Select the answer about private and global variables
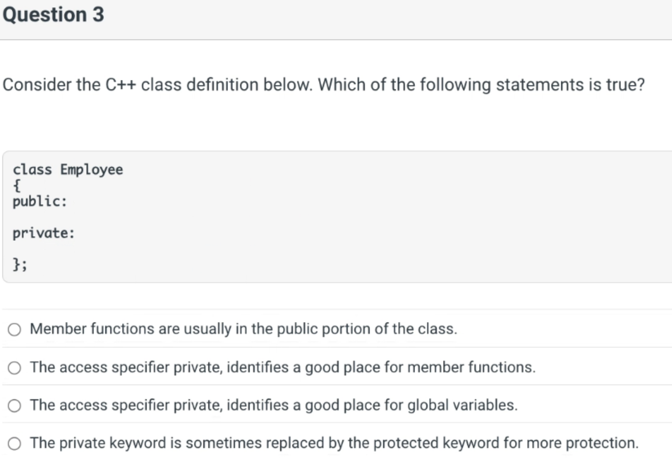This screenshot has width=672, height=467. pyautogui.click(x=15, y=405)
